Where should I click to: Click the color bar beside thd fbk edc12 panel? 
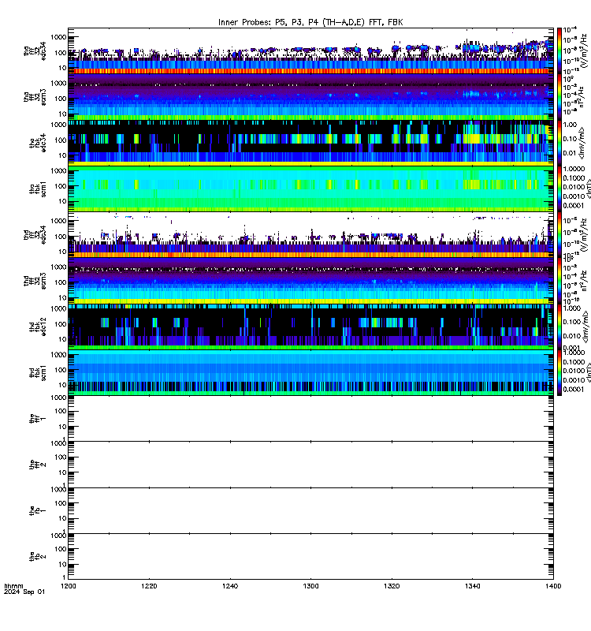point(559,327)
